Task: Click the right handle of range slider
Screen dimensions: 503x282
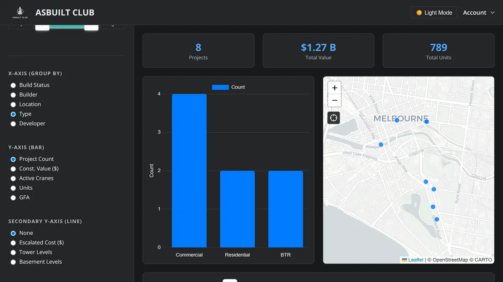Action: pos(91,27)
